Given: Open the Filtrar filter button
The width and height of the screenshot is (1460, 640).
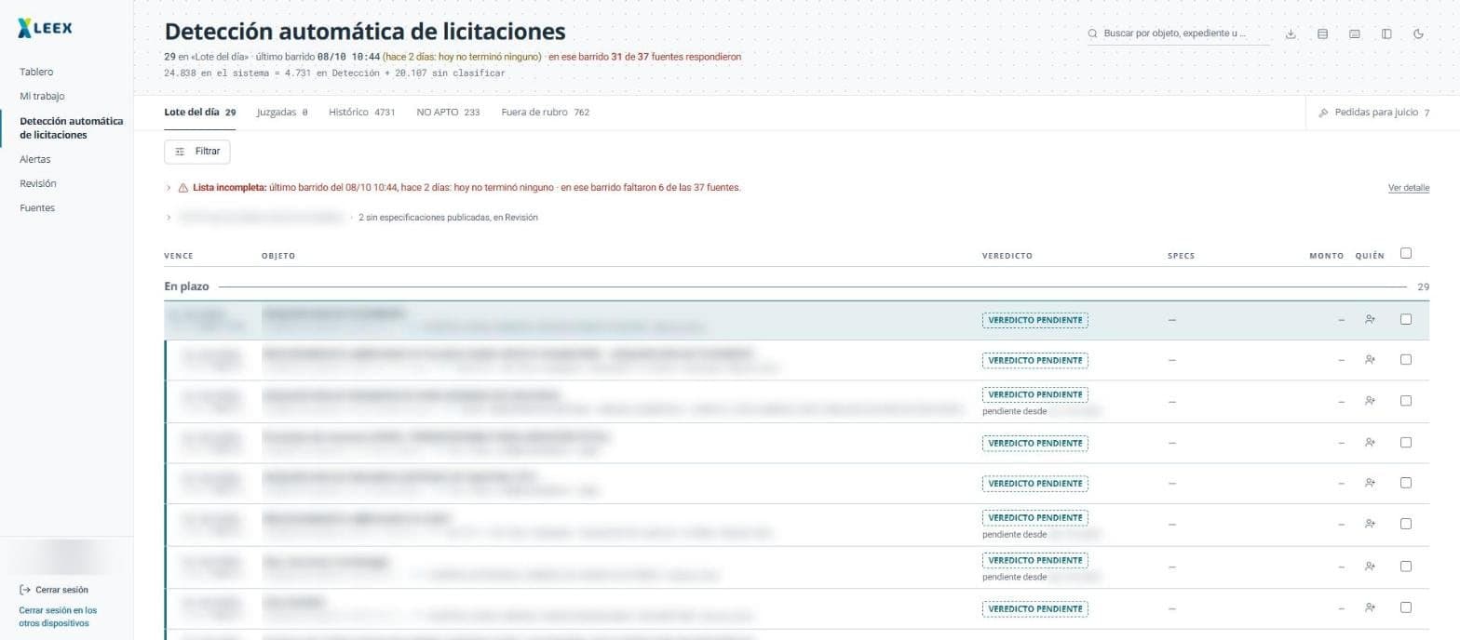Looking at the screenshot, I should click(x=197, y=151).
